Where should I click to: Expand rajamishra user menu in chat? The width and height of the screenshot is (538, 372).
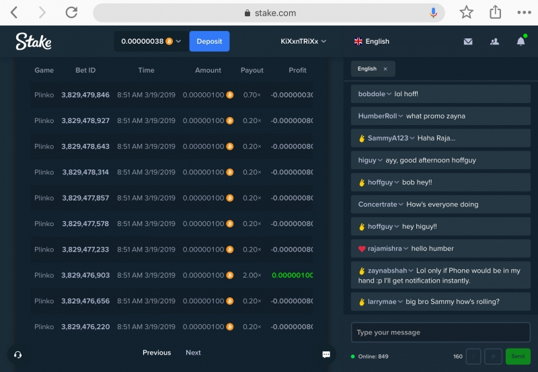[x=406, y=248]
